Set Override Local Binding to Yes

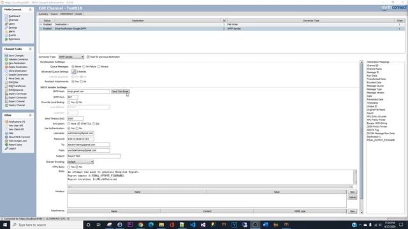[69, 102]
